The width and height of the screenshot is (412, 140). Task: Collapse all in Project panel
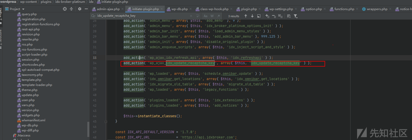pyautogui.click(x=71, y=9)
